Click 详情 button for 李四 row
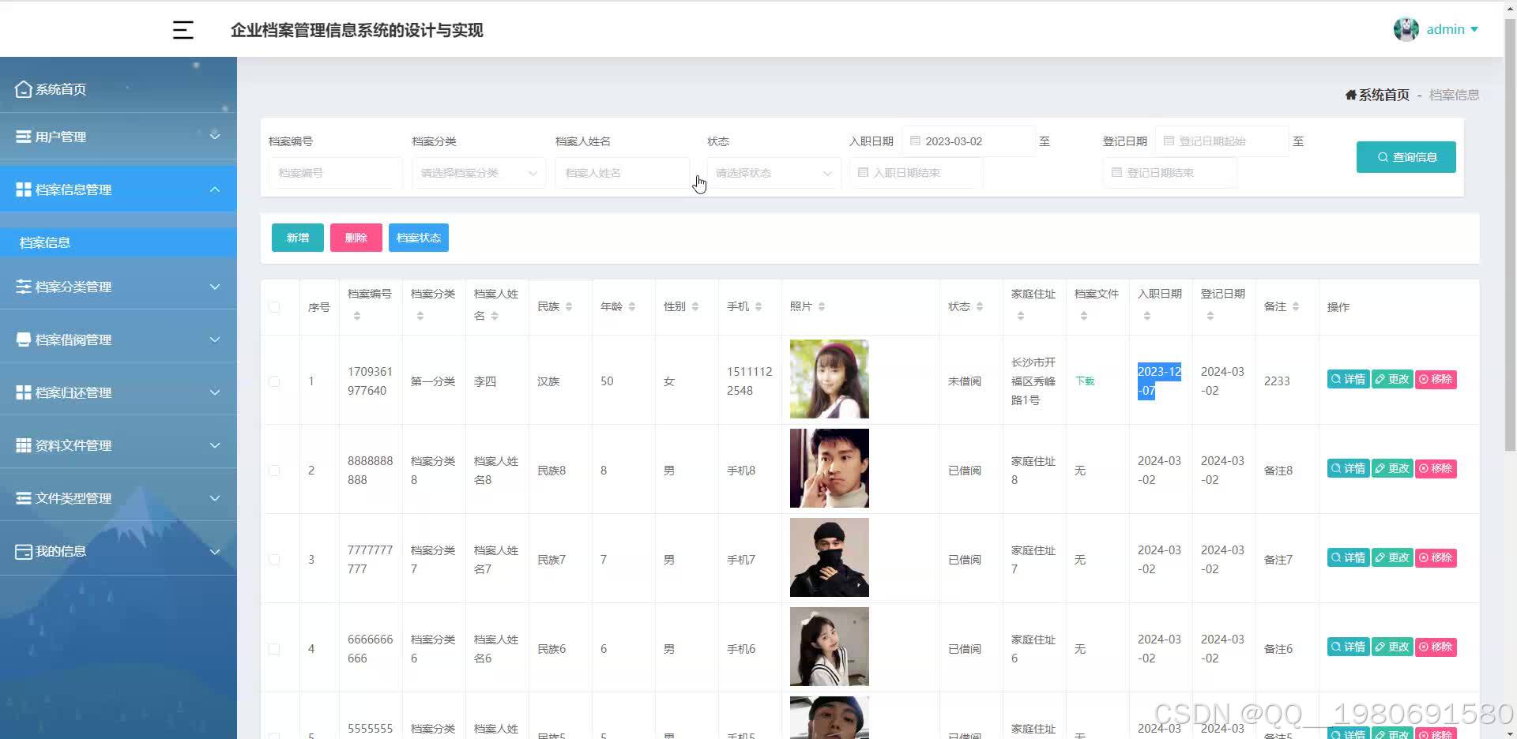This screenshot has height=739, width=1517. pyautogui.click(x=1348, y=380)
